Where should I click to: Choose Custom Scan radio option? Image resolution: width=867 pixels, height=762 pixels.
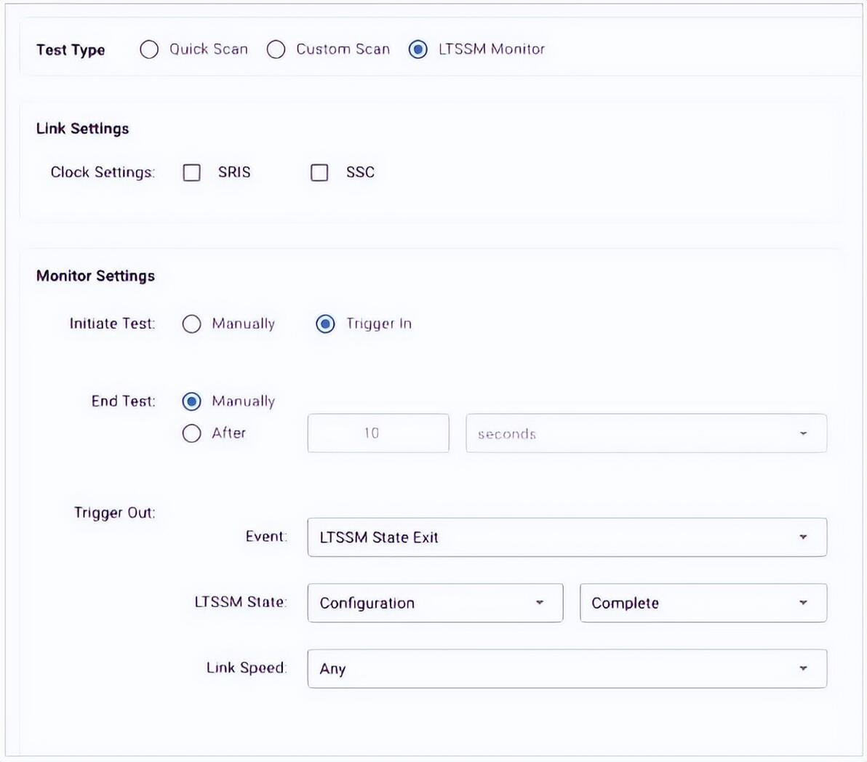point(276,49)
